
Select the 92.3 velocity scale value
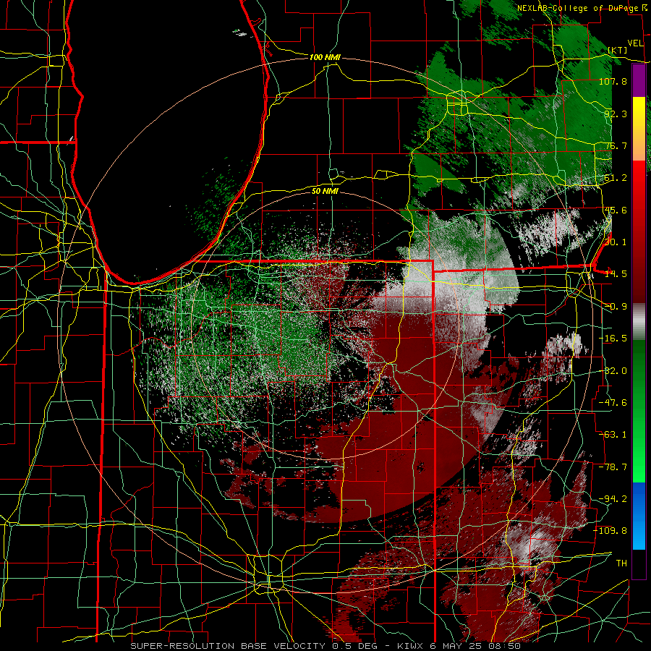tap(616, 114)
